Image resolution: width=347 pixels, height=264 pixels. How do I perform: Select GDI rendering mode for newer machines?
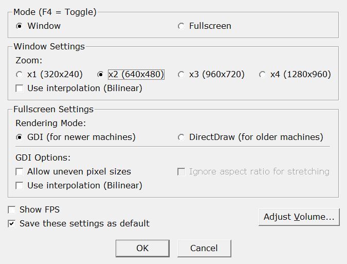coord(20,137)
